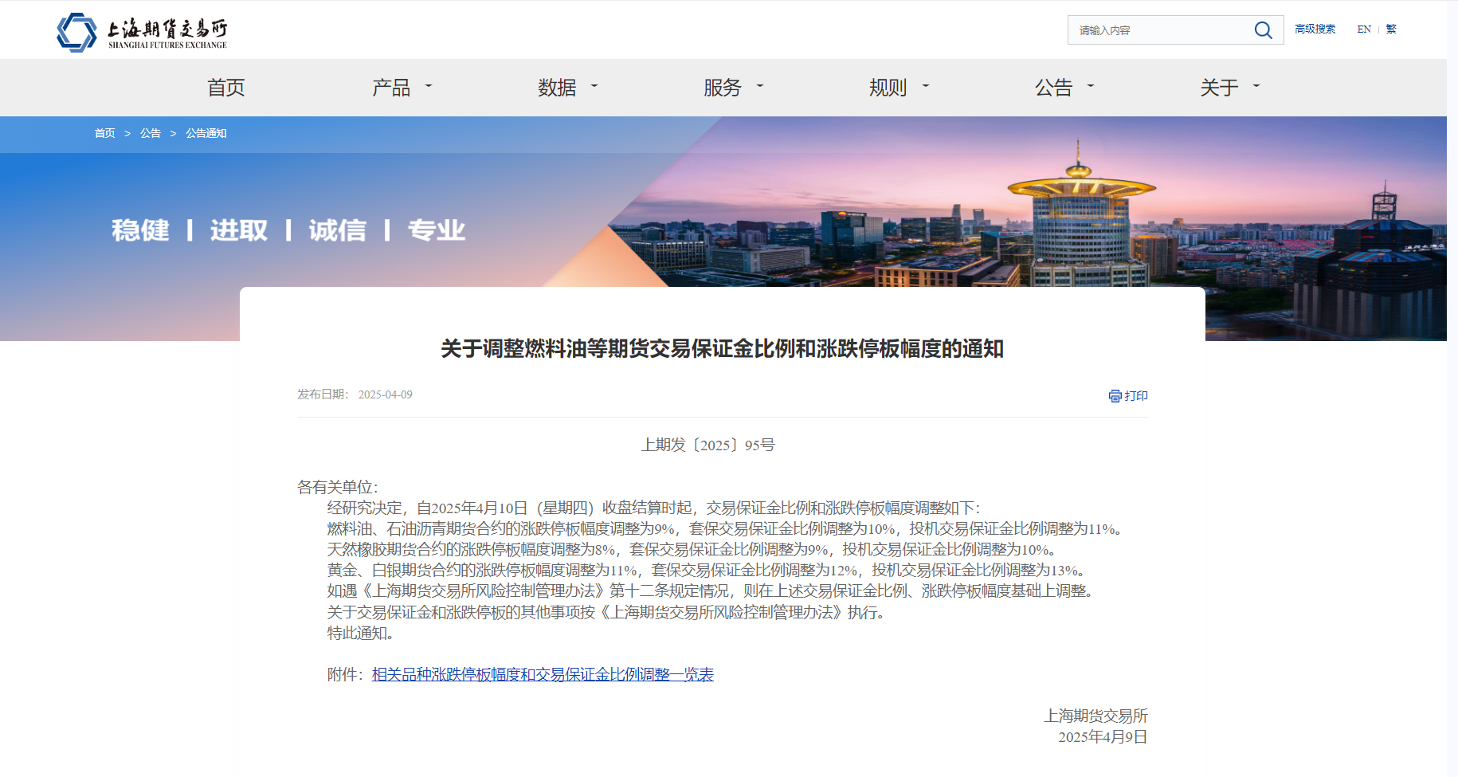Viewport: 1458px width, 777px height.
Task: Expand dropdown arrow beside 关于
Action: tap(1256, 85)
